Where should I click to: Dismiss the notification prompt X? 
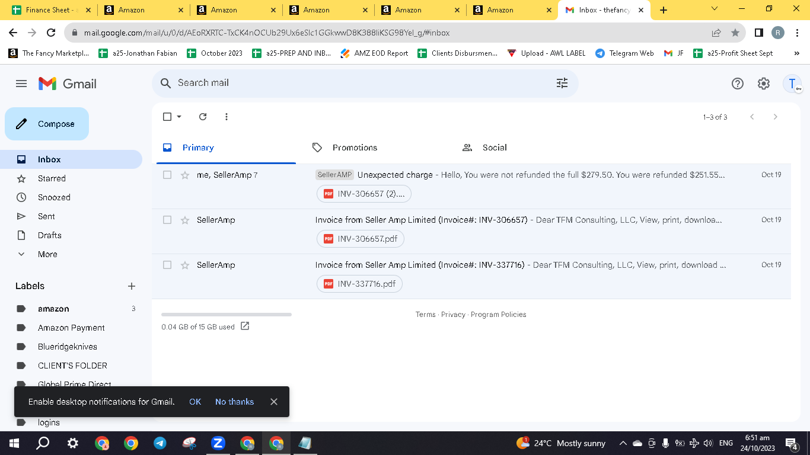pyautogui.click(x=274, y=402)
